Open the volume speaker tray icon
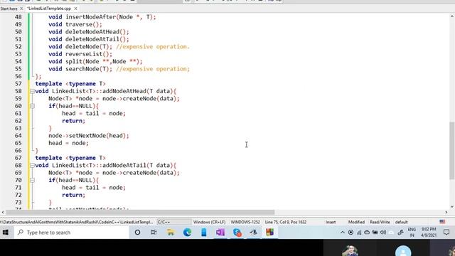The width and height of the screenshot is (455, 256). coord(383,233)
